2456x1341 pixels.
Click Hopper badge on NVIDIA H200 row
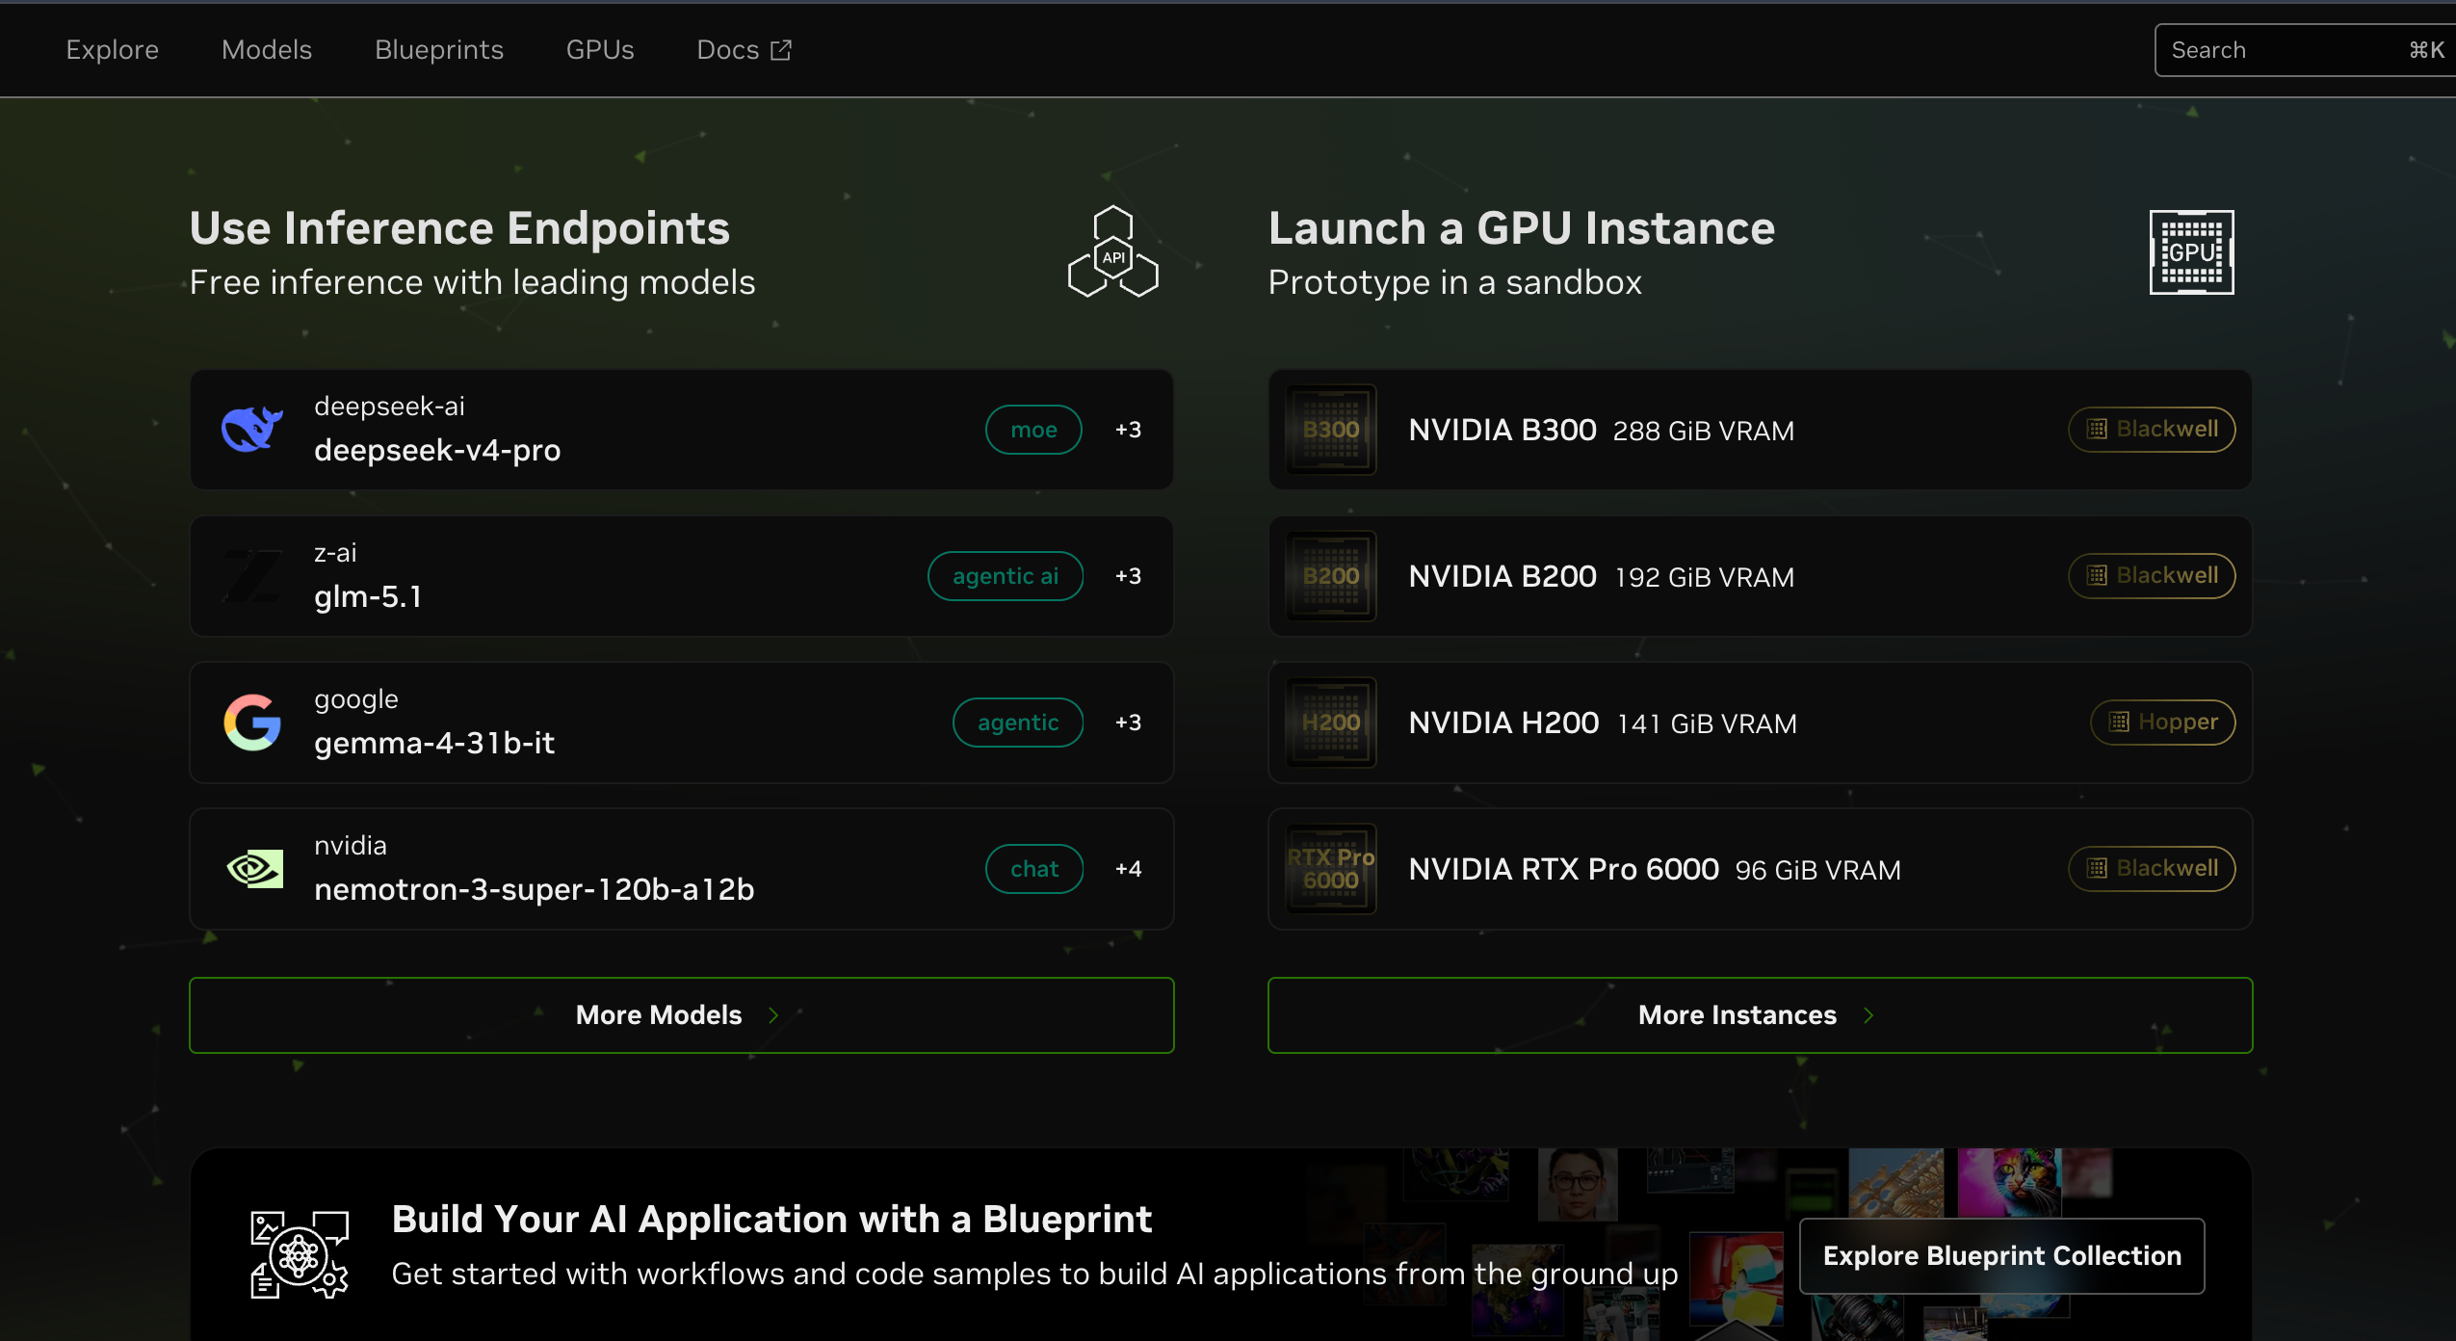coord(2162,723)
